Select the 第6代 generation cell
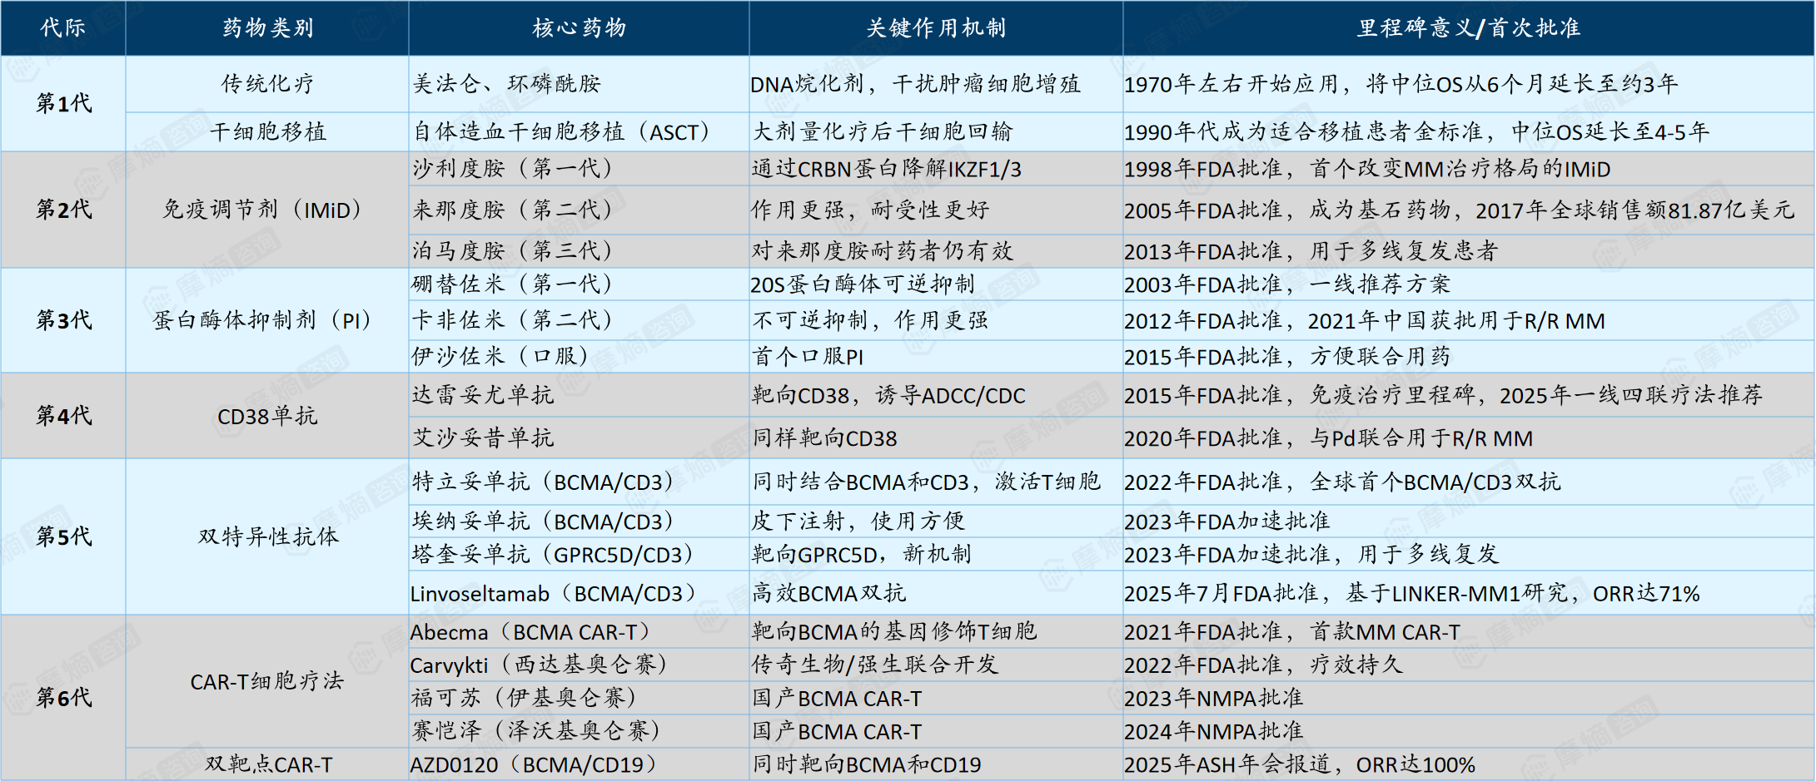 [63, 697]
